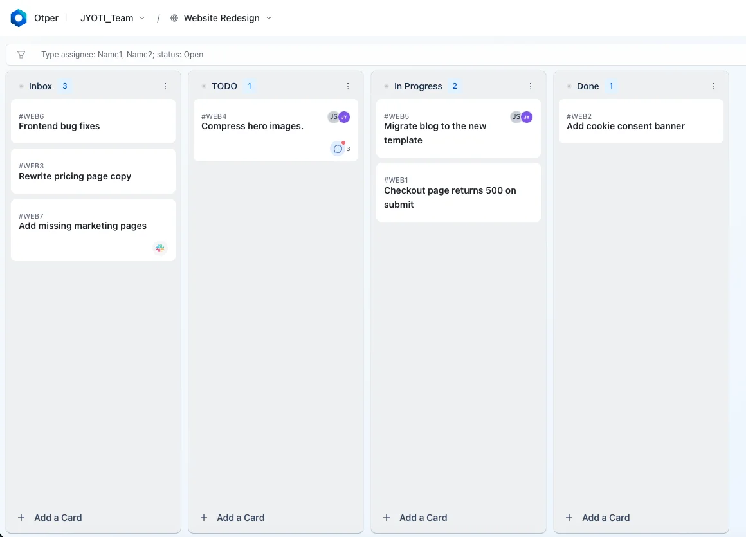This screenshot has width=746, height=537.
Task: Open comments bubble on Compress hero images card
Action: tap(338, 149)
